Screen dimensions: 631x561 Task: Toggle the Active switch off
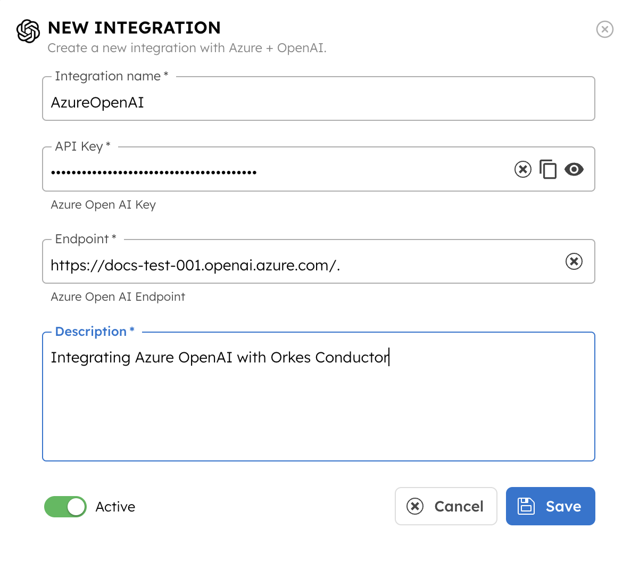pyautogui.click(x=65, y=507)
